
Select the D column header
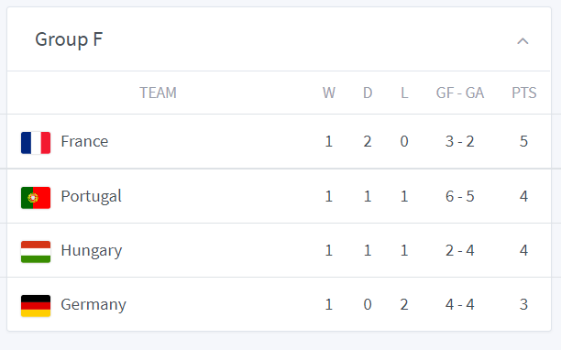click(368, 93)
